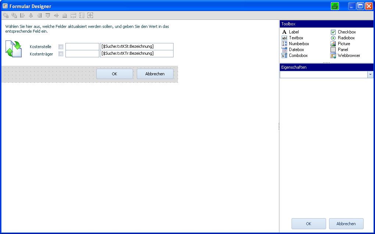
Task: Select the Webbrowser tool in the Toolbox
Action: [x=345, y=55]
